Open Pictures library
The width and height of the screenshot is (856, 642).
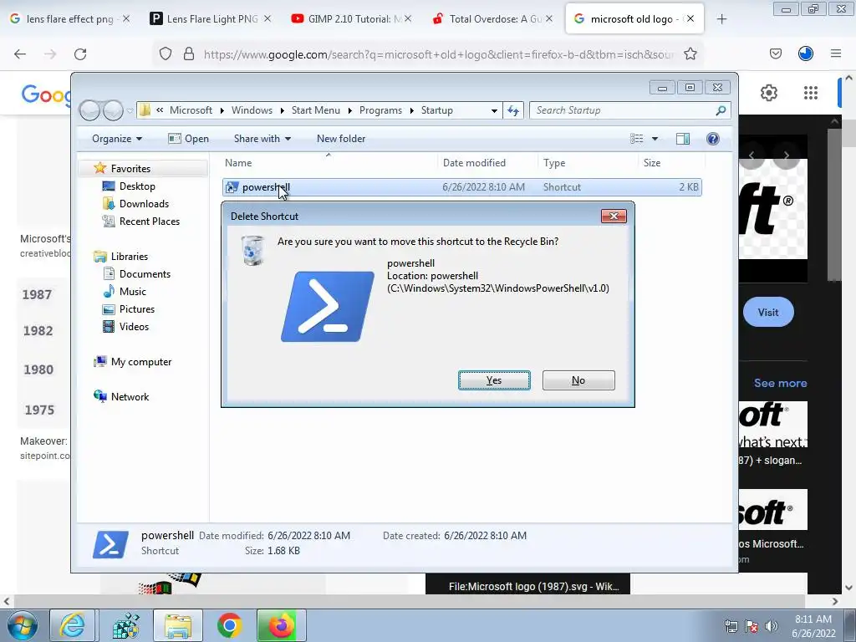(x=137, y=309)
